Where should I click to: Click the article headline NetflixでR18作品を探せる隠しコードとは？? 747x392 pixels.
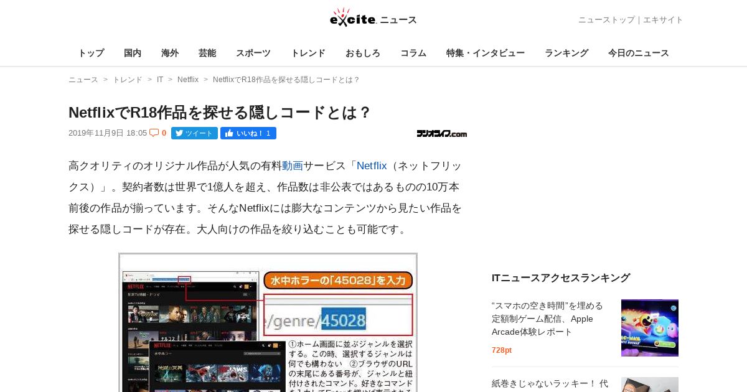pyautogui.click(x=220, y=113)
